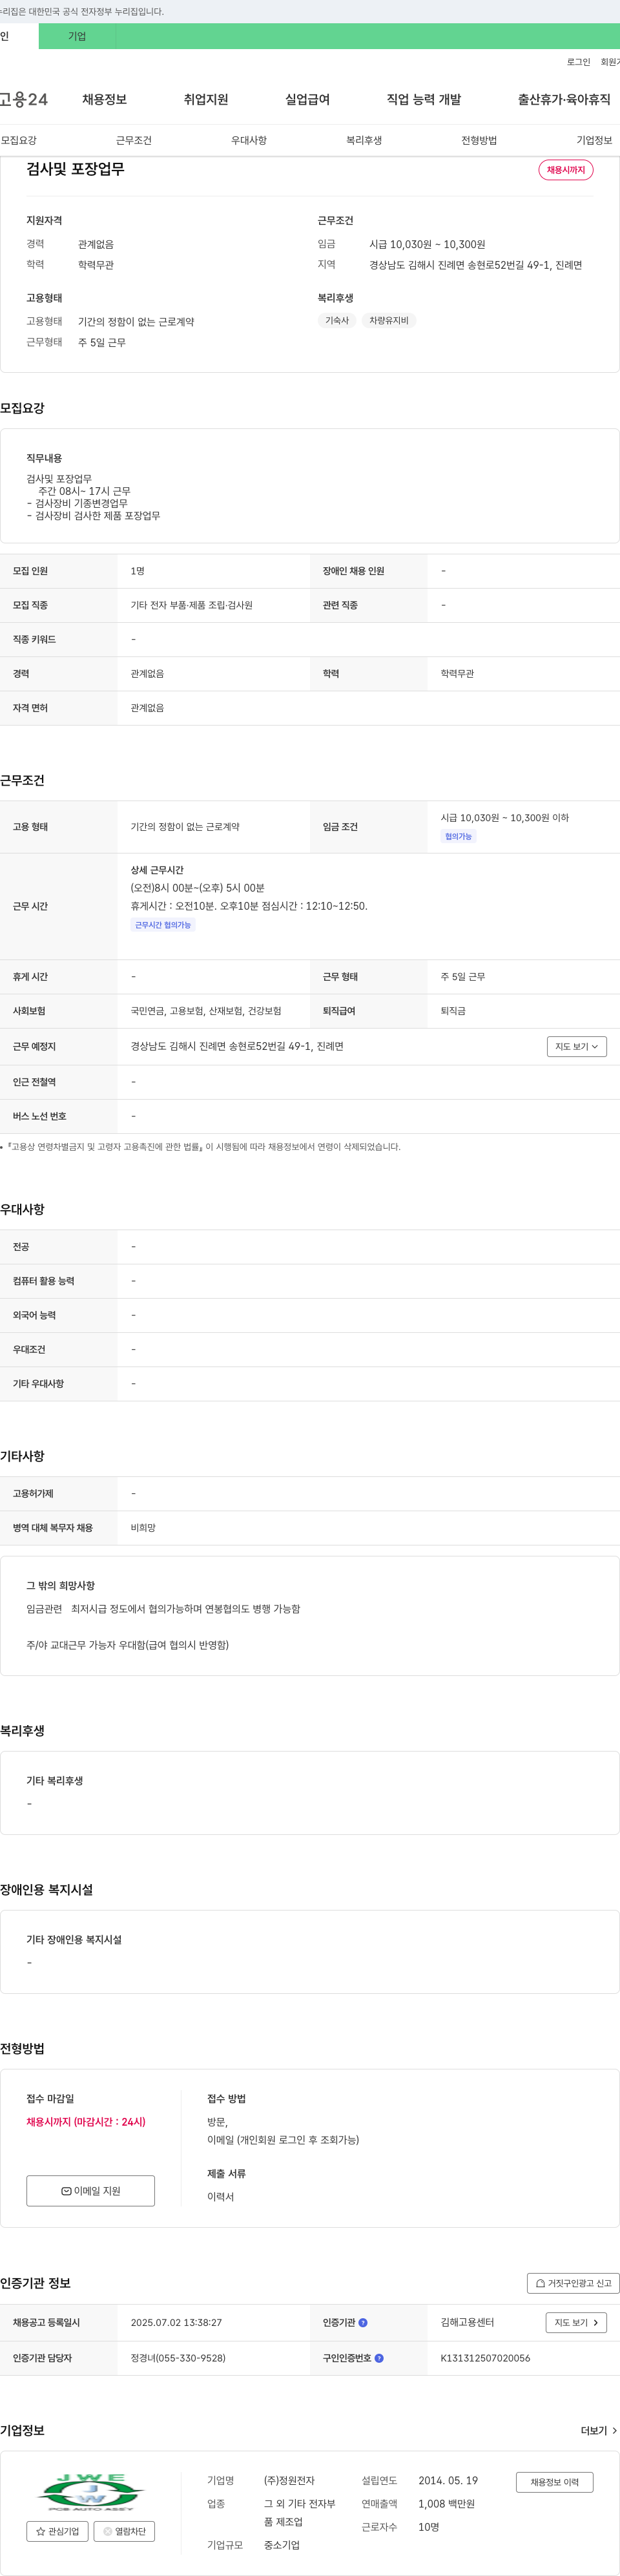This screenshot has height=2576, width=620.
Task: Click the 열람차단 block button
Action: tap(124, 2531)
